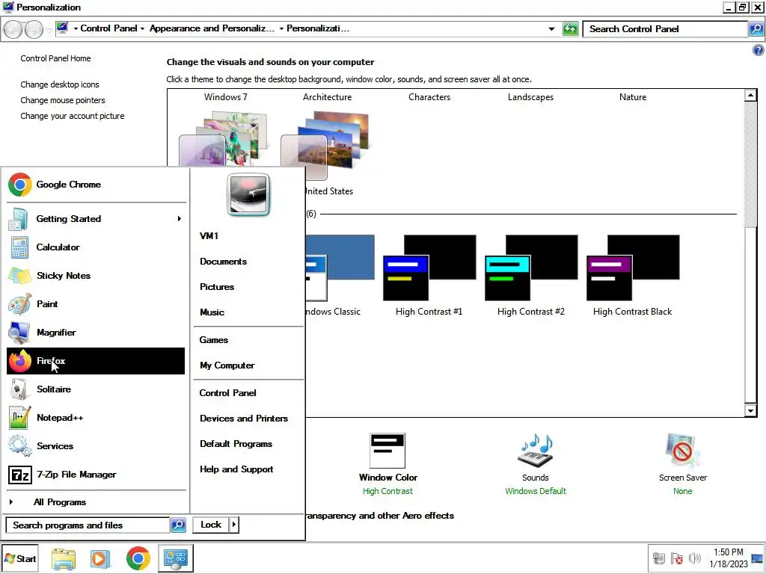Click Personalization taskbar button
The width and height of the screenshot is (766, 574).
176,558
